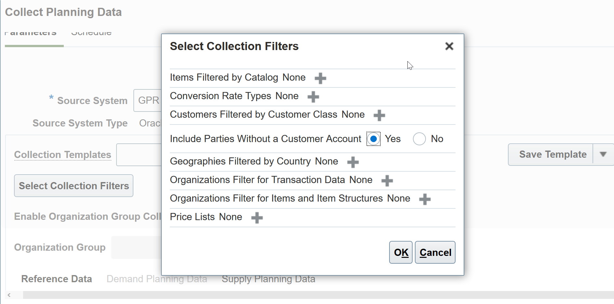Viewport: 614px width, 304px height.
Task: Select Yes for Include Parties Without Account
Action: coord(374,139)
